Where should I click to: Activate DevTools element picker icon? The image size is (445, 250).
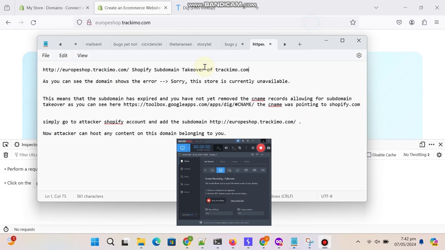[6, 145]
